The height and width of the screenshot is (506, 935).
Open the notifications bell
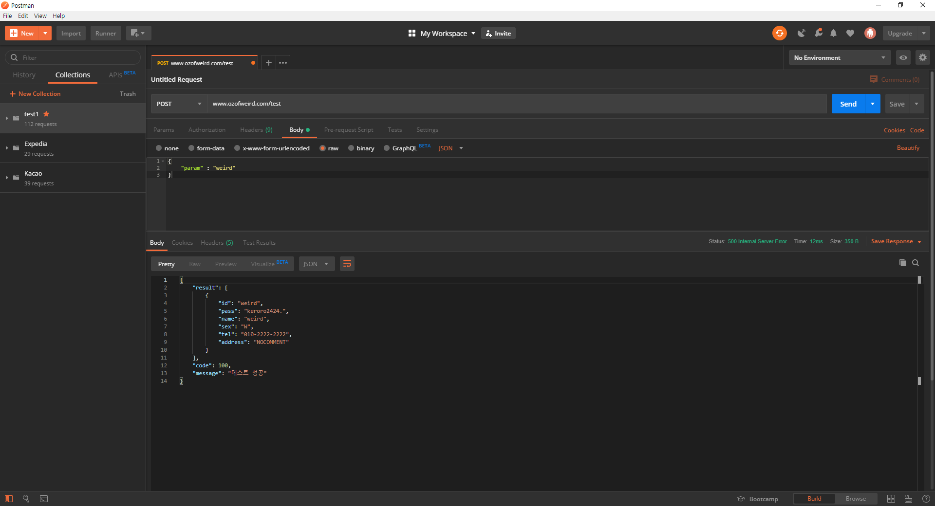(x=834, y=33)
